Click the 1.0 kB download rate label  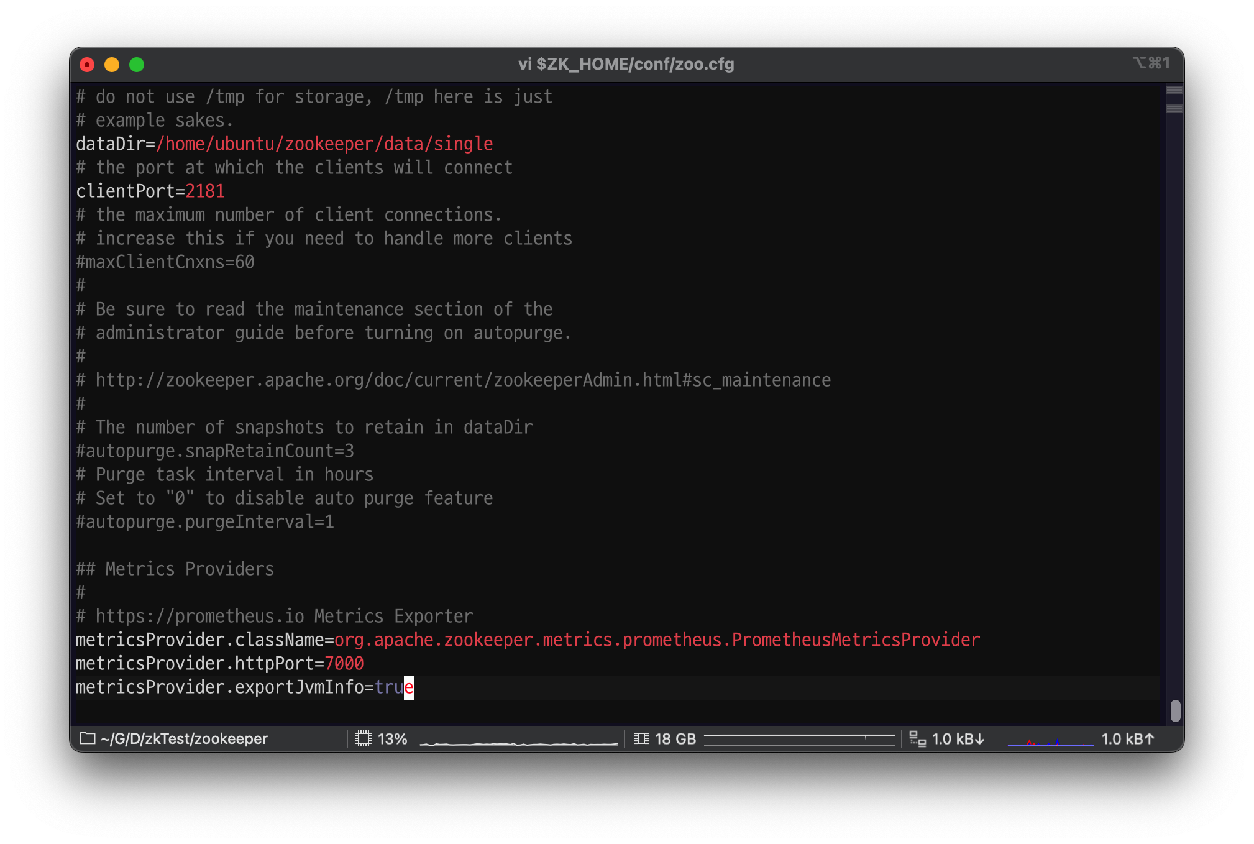point(958,738)
